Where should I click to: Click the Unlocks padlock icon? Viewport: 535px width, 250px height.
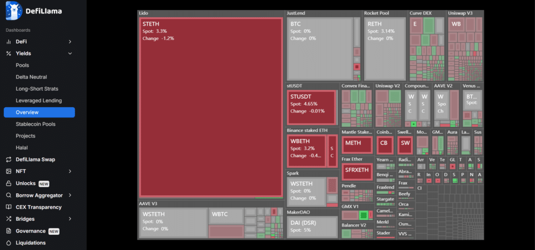pyautogui.click(x=8, y=183)
